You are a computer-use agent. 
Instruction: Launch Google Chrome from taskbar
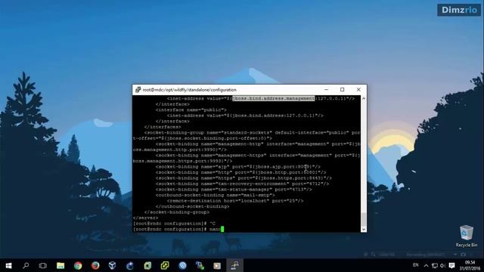(78, 265)
